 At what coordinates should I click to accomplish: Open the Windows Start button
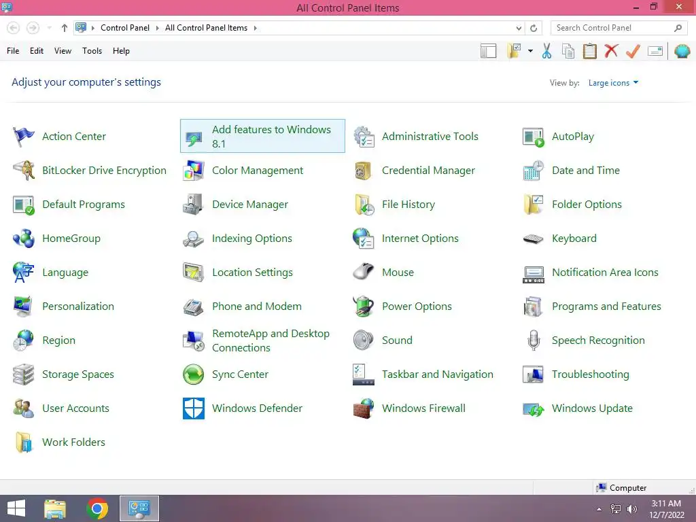coord(16,508)
